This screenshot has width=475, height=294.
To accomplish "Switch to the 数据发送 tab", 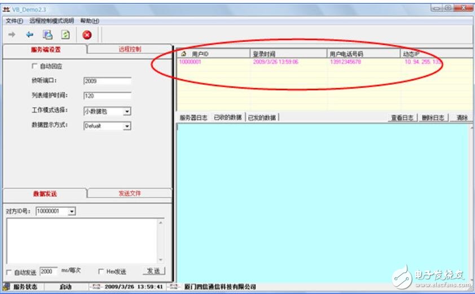I will (x=45, y=194).
